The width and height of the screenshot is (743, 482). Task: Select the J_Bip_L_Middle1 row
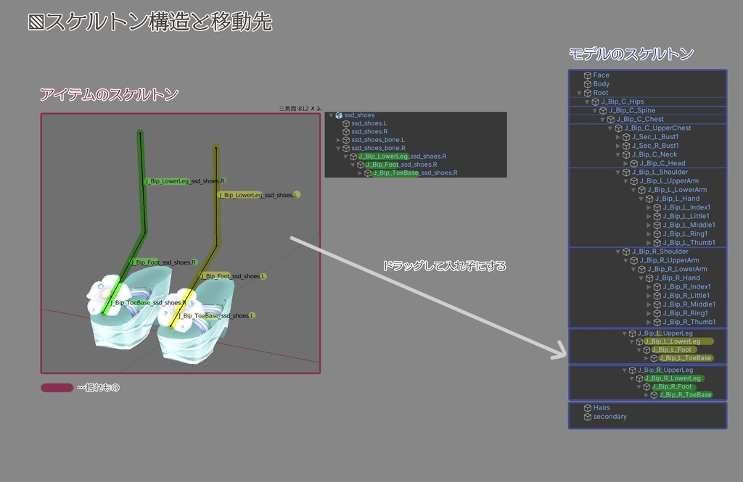689,225
